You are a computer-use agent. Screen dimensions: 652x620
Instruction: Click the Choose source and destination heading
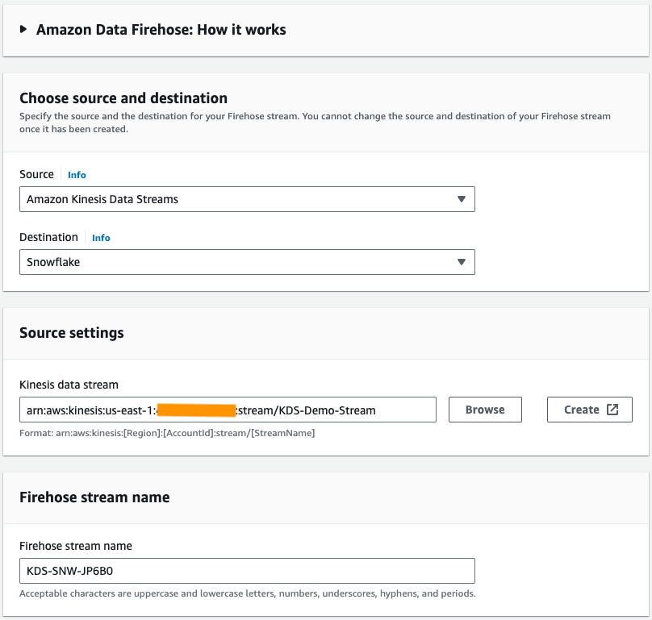[x=123, y=98]
